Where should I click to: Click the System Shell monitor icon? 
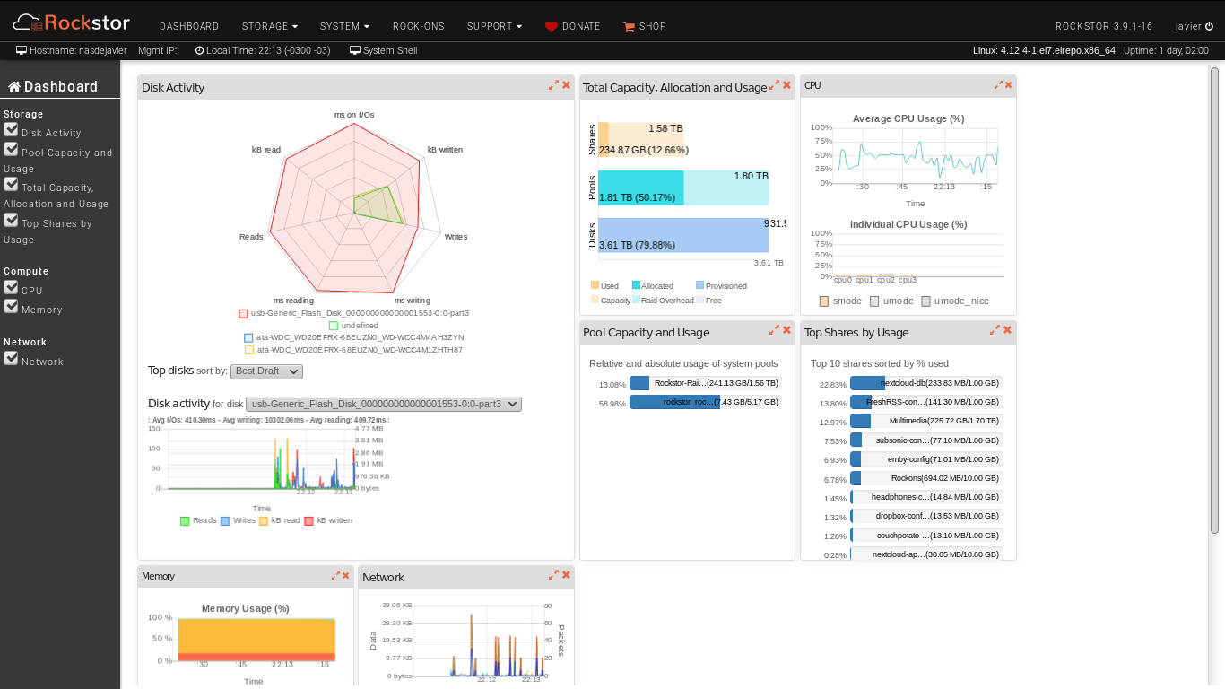click(x=355, y=50)
